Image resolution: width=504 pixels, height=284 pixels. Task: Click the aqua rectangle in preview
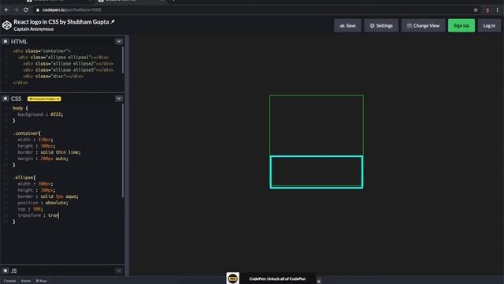click(317, 172)
